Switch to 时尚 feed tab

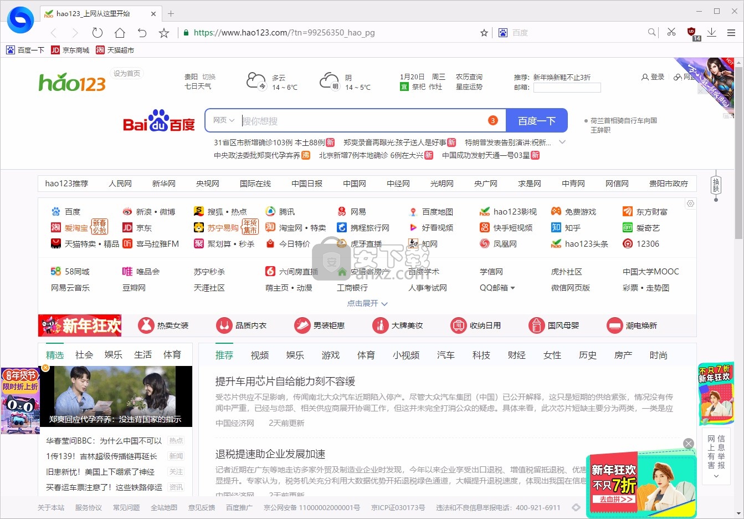(x=659, y=355)
